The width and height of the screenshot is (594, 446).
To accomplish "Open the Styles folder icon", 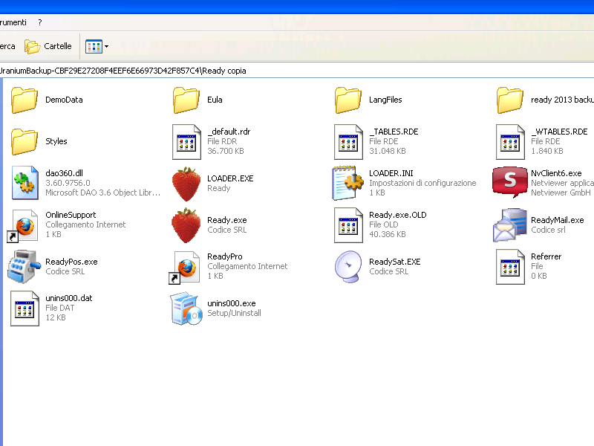I will [25, 141].
